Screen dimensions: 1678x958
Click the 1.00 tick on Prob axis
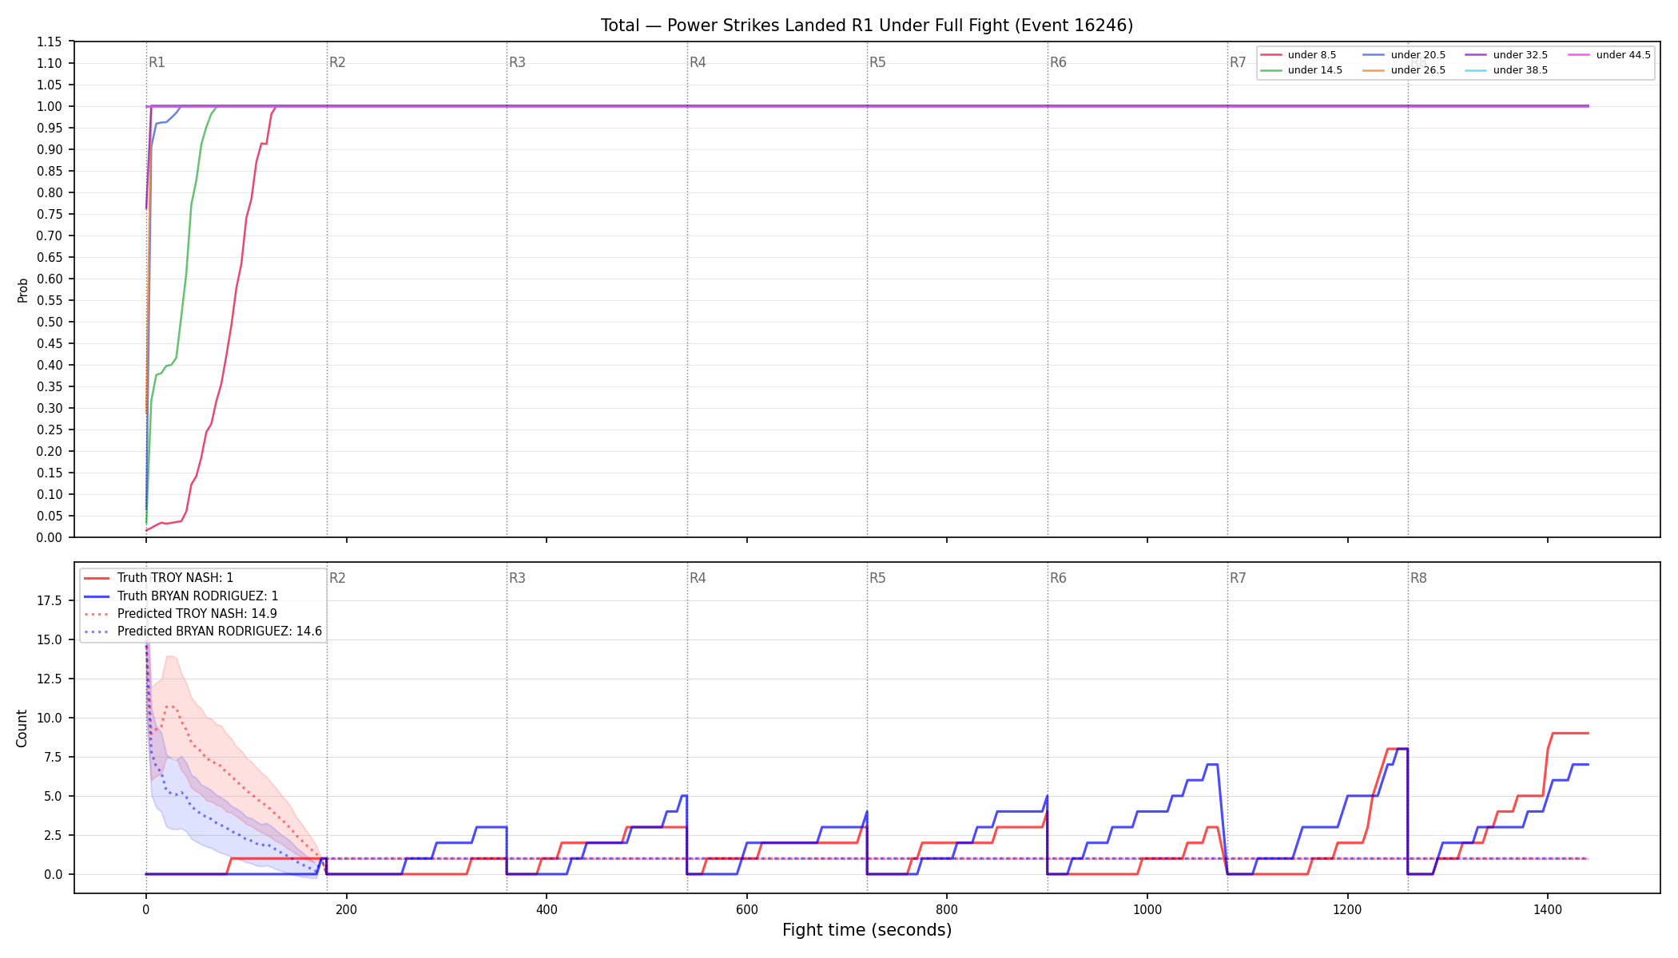click(x=50, y=106)
